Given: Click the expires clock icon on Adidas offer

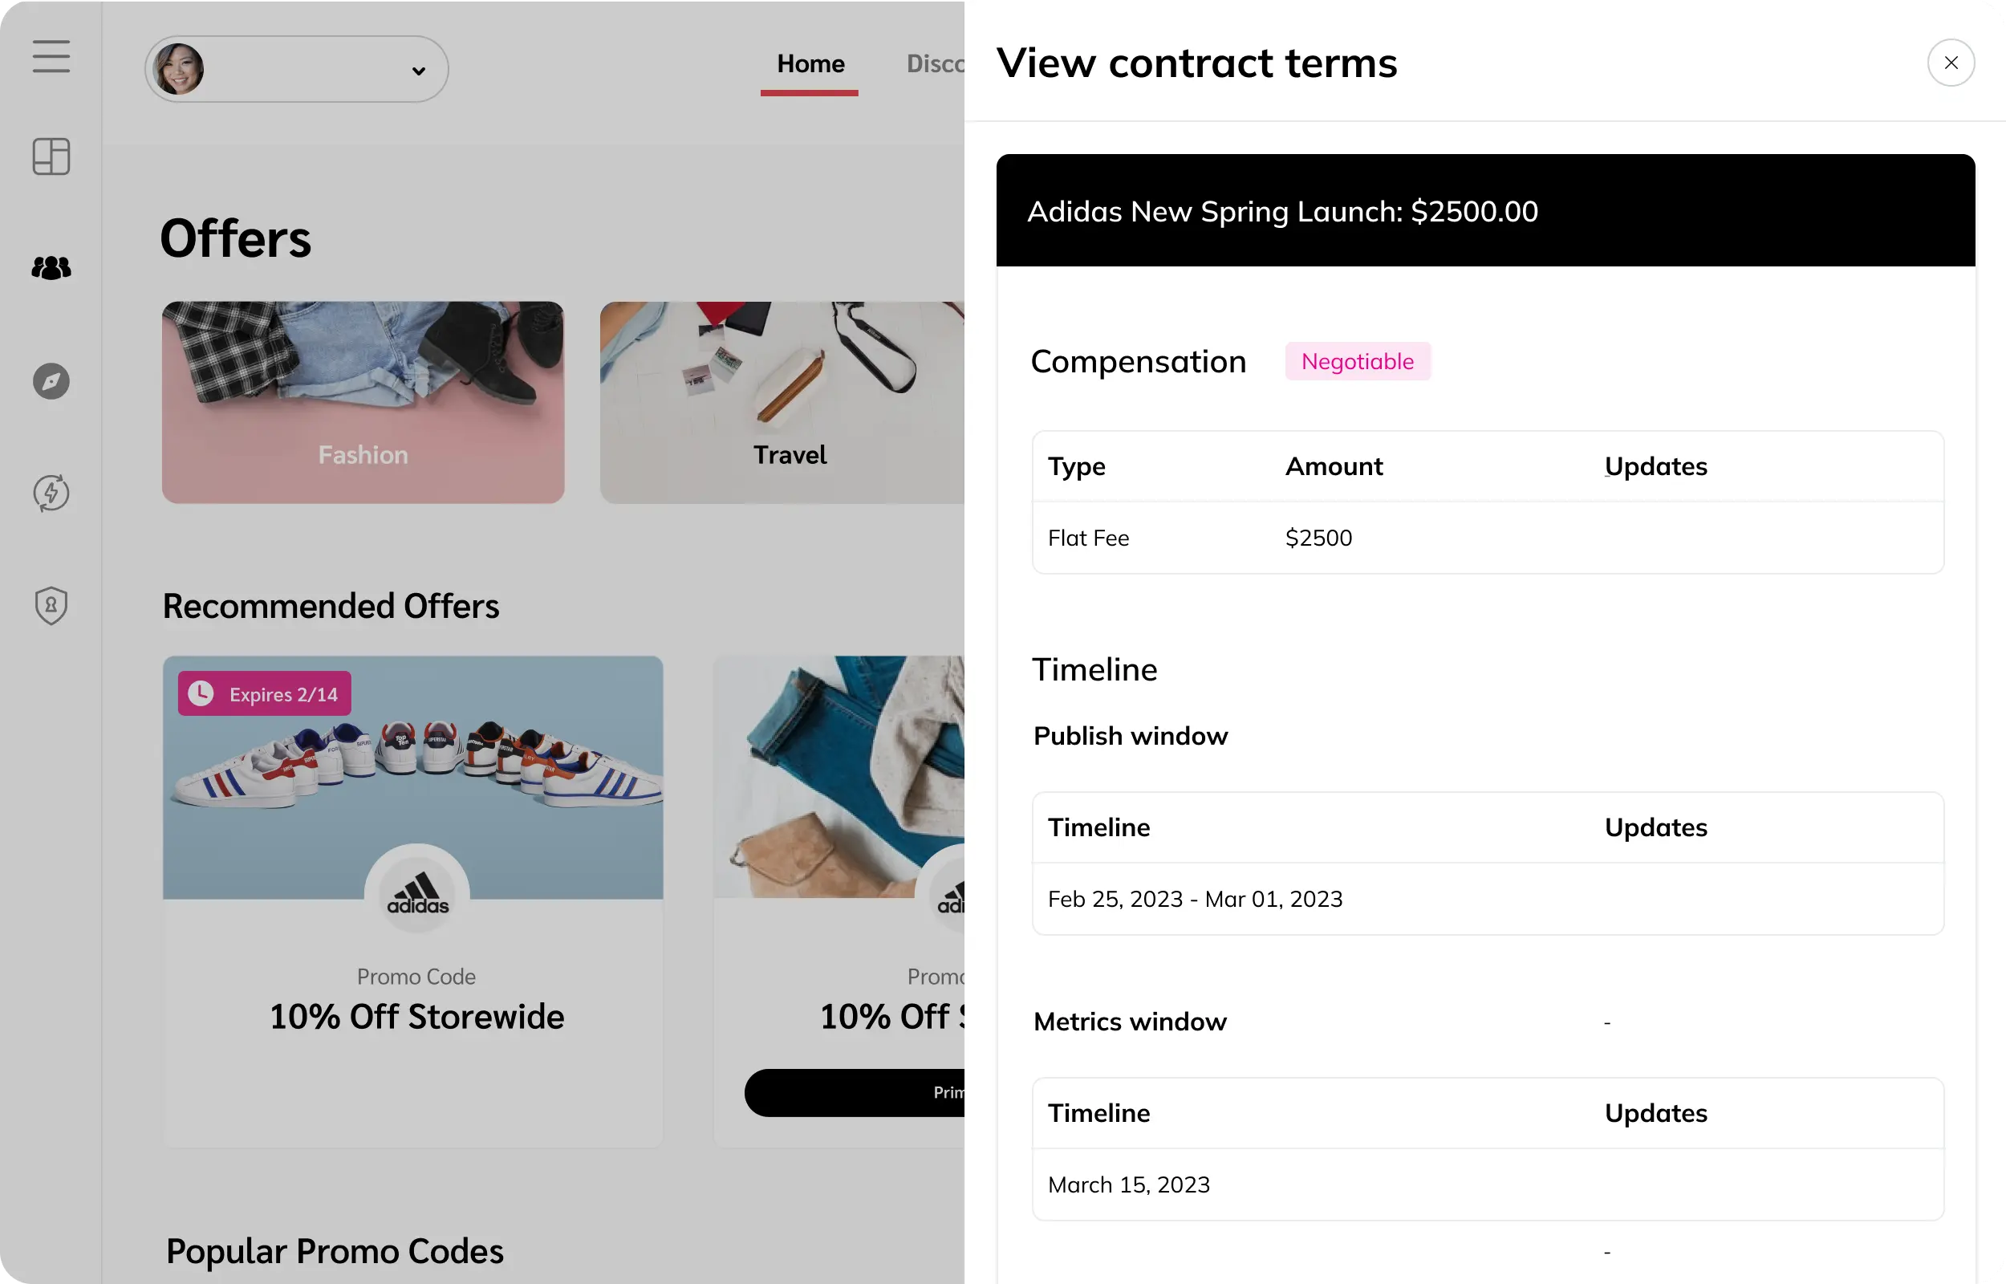Looking at the screenshot, I should tap(201, 692).
